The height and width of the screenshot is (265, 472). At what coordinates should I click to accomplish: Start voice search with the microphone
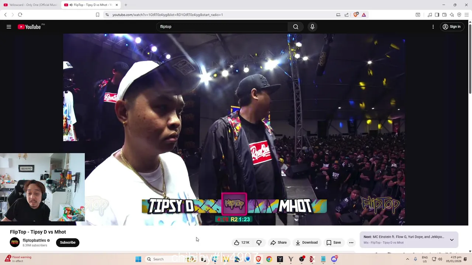(x=312, y=26)
